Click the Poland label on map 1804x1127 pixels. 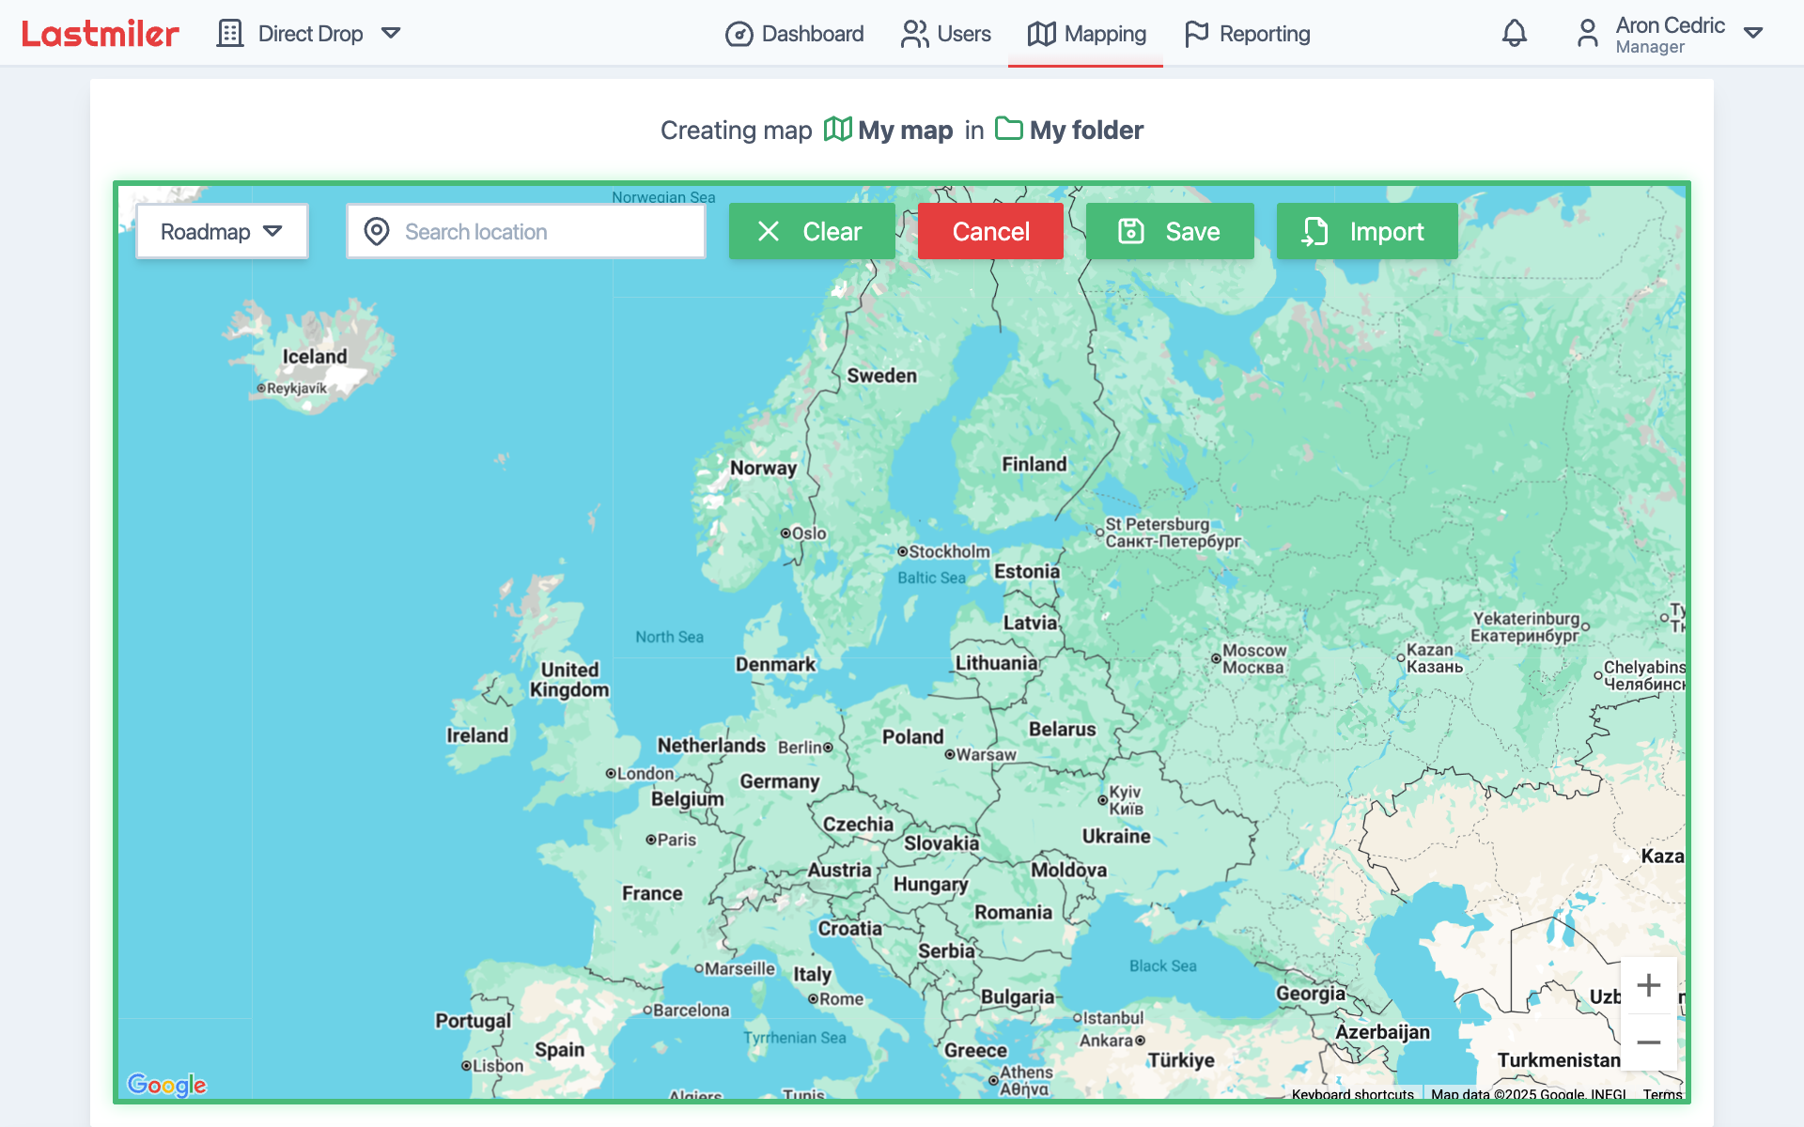[x=912, y=737]
